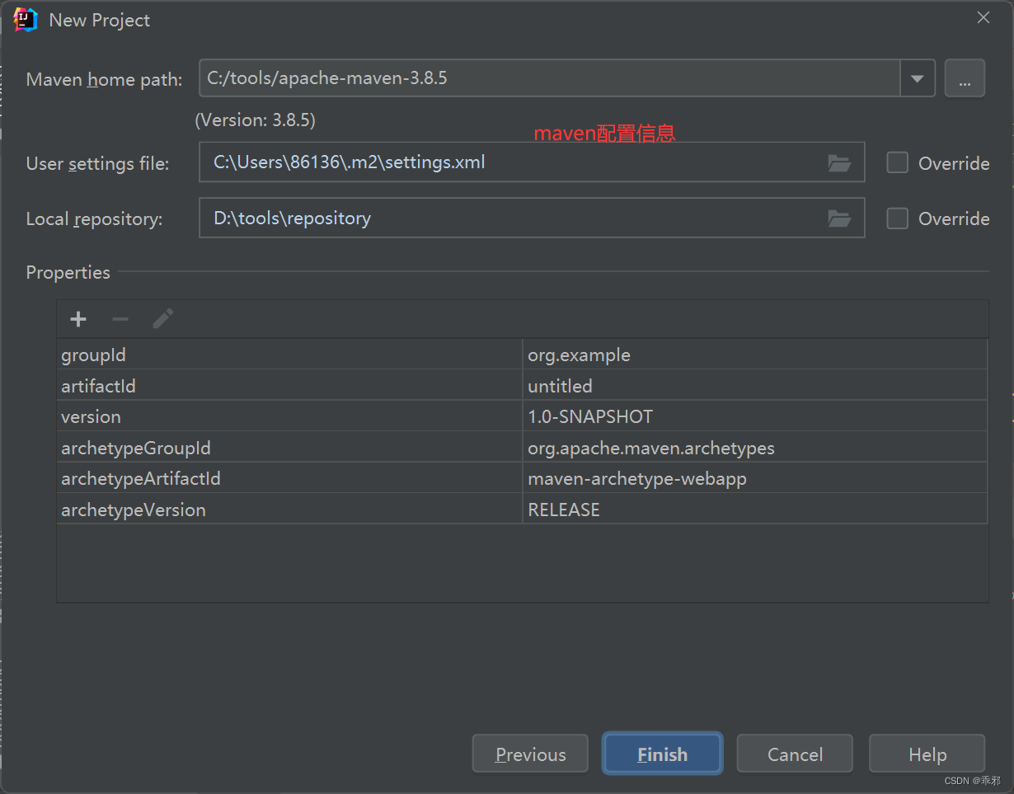The height and width of the screenshot is (794, 1014).
Task: Remove selected property using the minus icon
Action: pyautogui.click(x=120, y=319)
